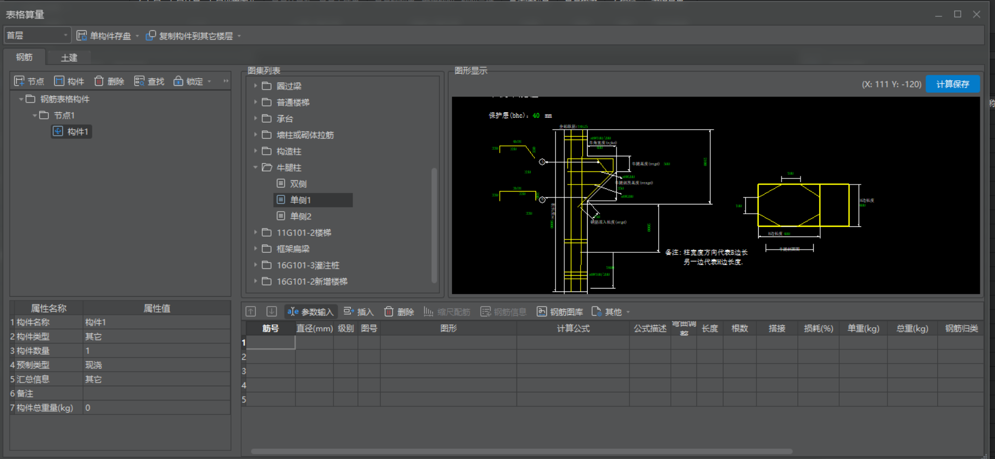
Task: Select 构件1 in the component tree
Action: [x=71, y=131]
